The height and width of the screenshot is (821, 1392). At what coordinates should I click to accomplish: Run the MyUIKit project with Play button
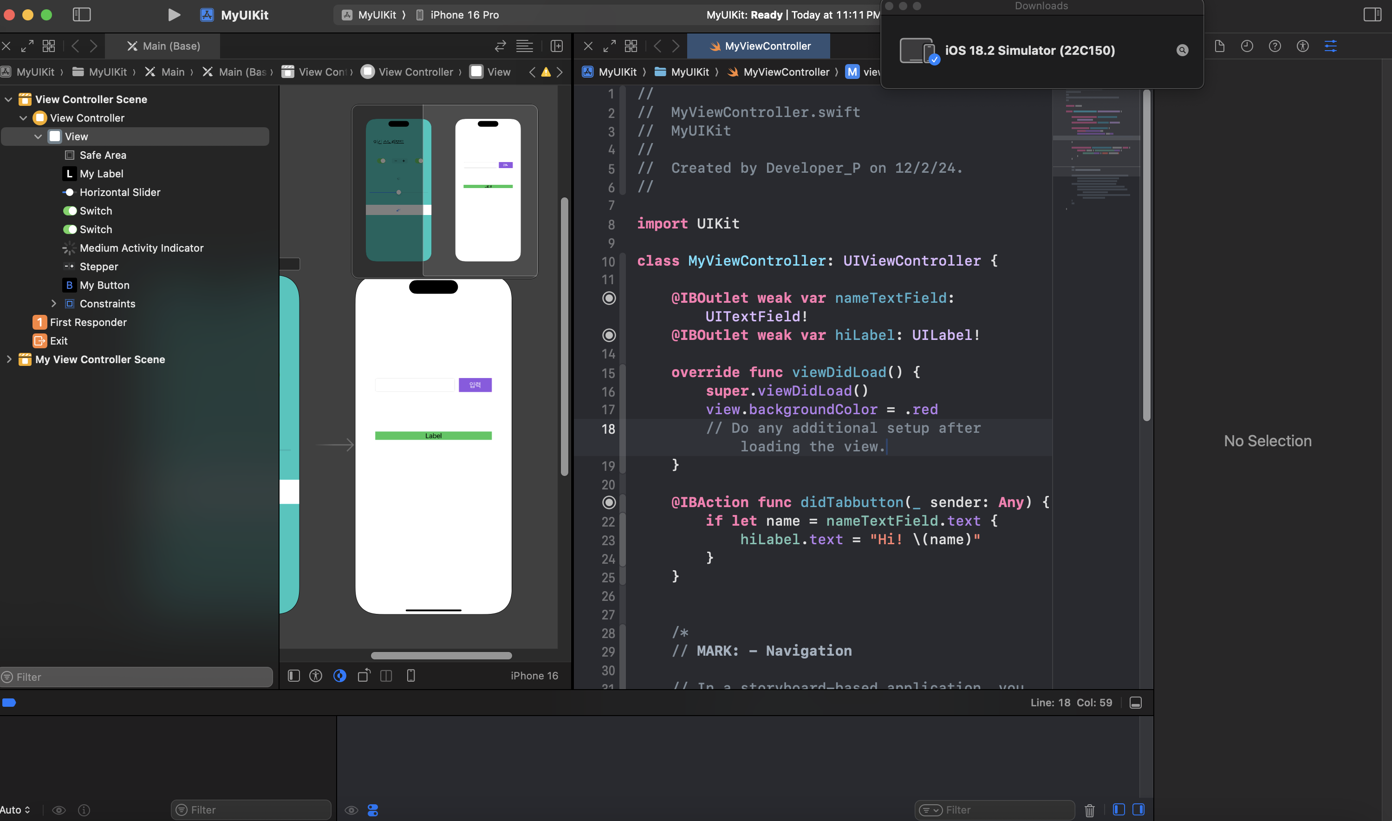174,15
